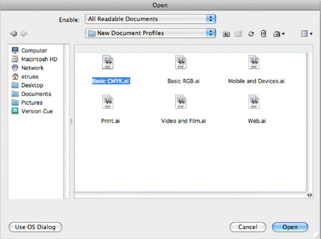The height and width of the screenshot is (239, 321).
Task: Click the Computer monitor icon
Action: pos(15,50)
